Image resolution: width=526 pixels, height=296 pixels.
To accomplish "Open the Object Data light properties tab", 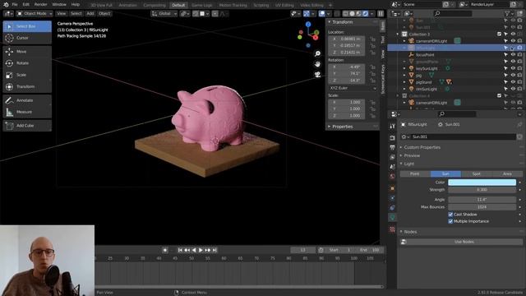I will coord(392,217).
